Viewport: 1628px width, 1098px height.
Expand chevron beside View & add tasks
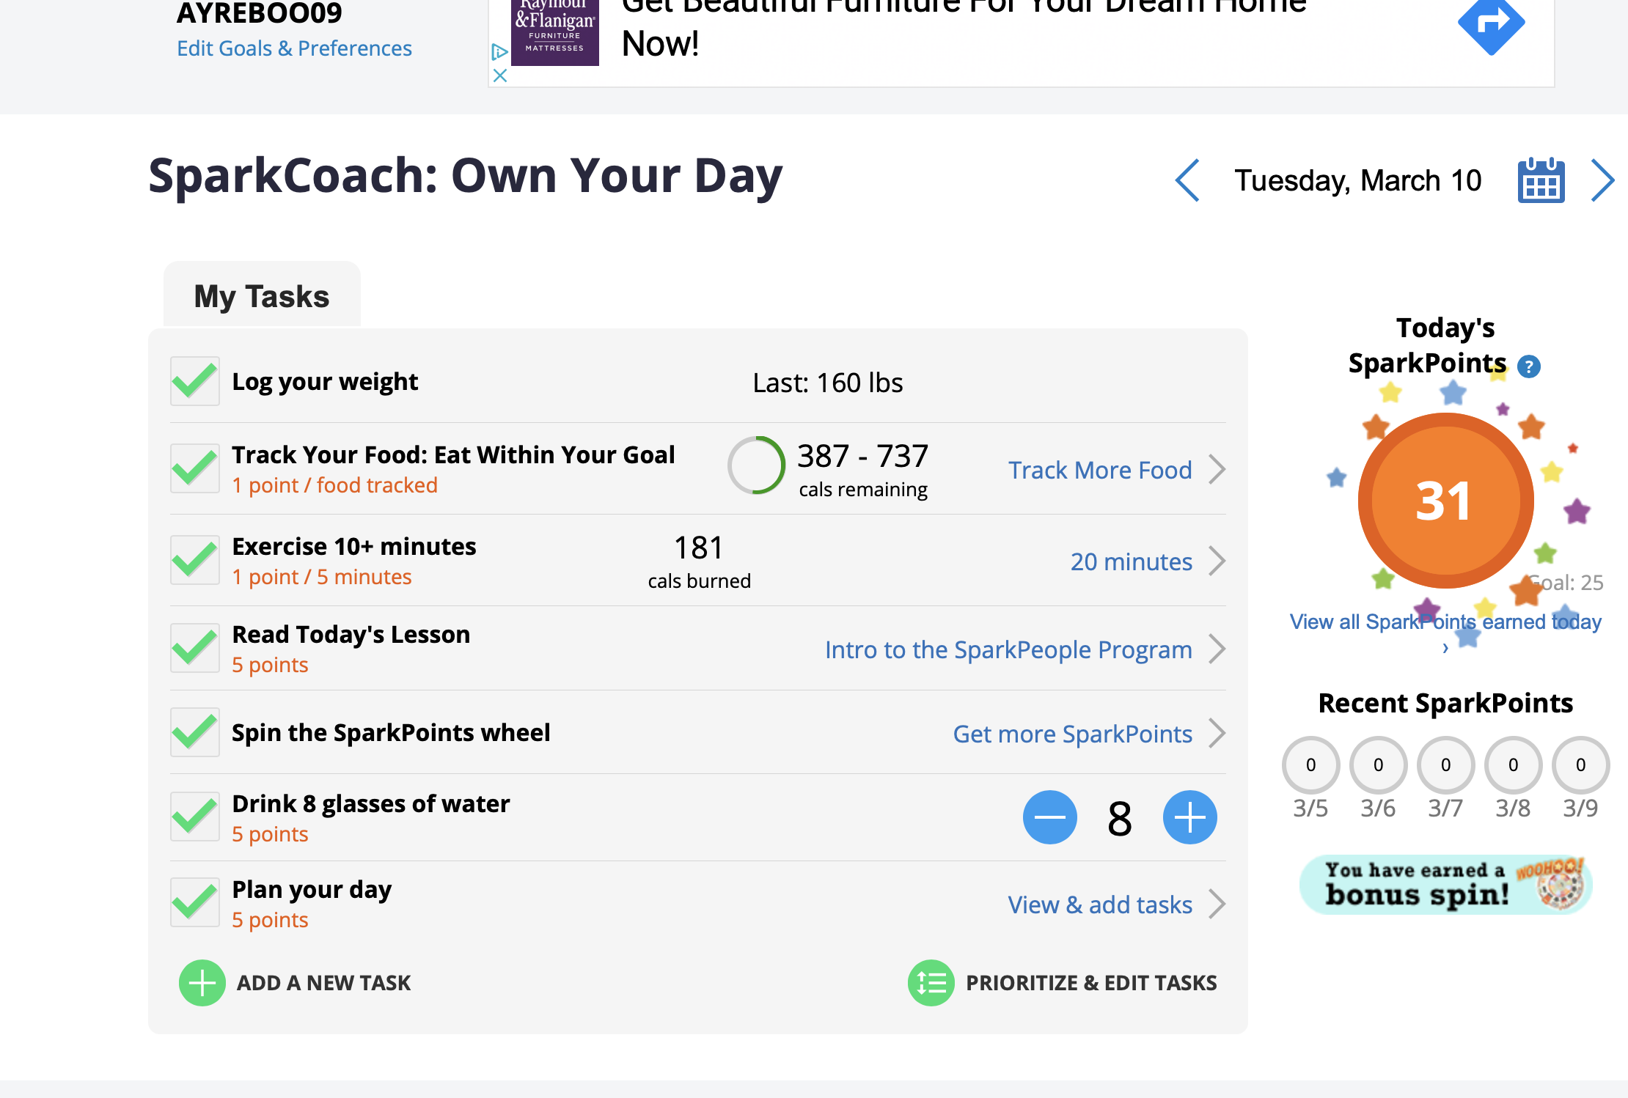coord(1217,904)
